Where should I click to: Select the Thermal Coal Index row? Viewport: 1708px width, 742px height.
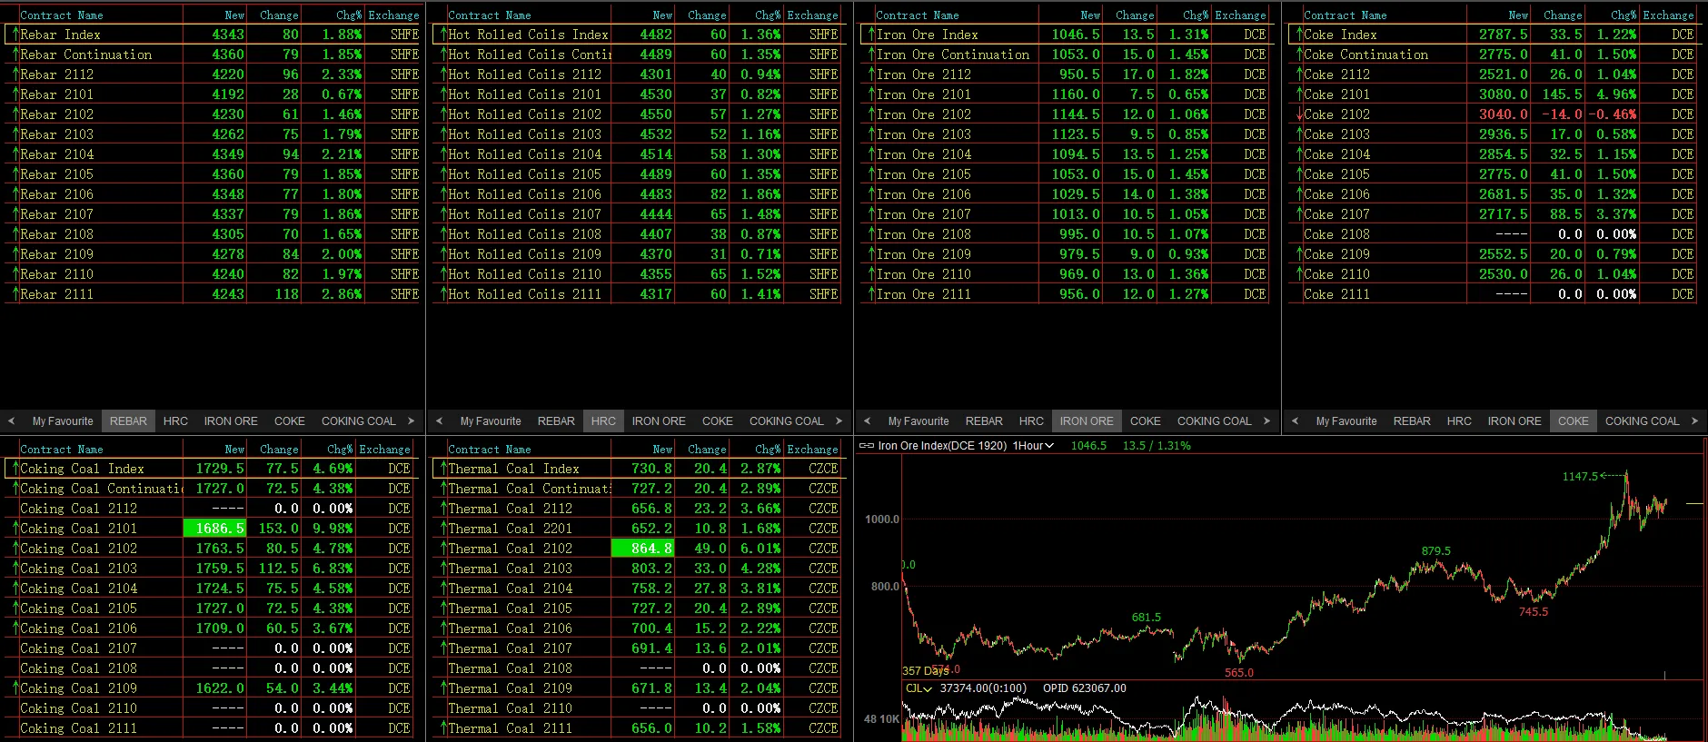[x=637, y=469]
